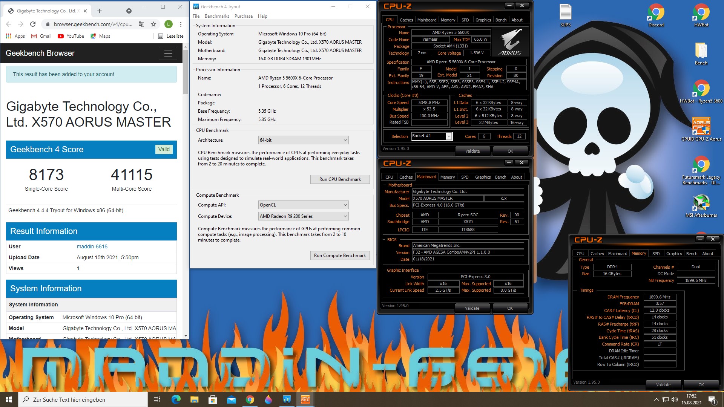Switch to Caches tab in top CPU-Z

(406, 20)
